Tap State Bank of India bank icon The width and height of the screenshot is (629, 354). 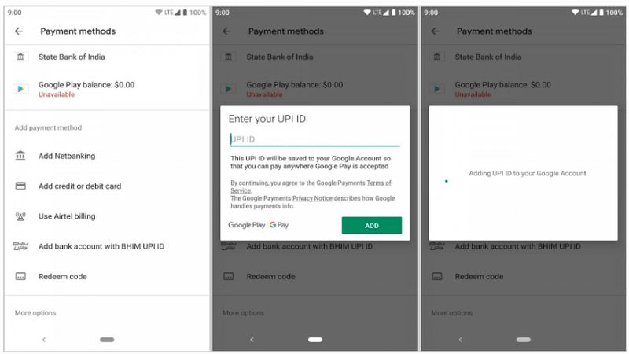[x=20, y=57]
